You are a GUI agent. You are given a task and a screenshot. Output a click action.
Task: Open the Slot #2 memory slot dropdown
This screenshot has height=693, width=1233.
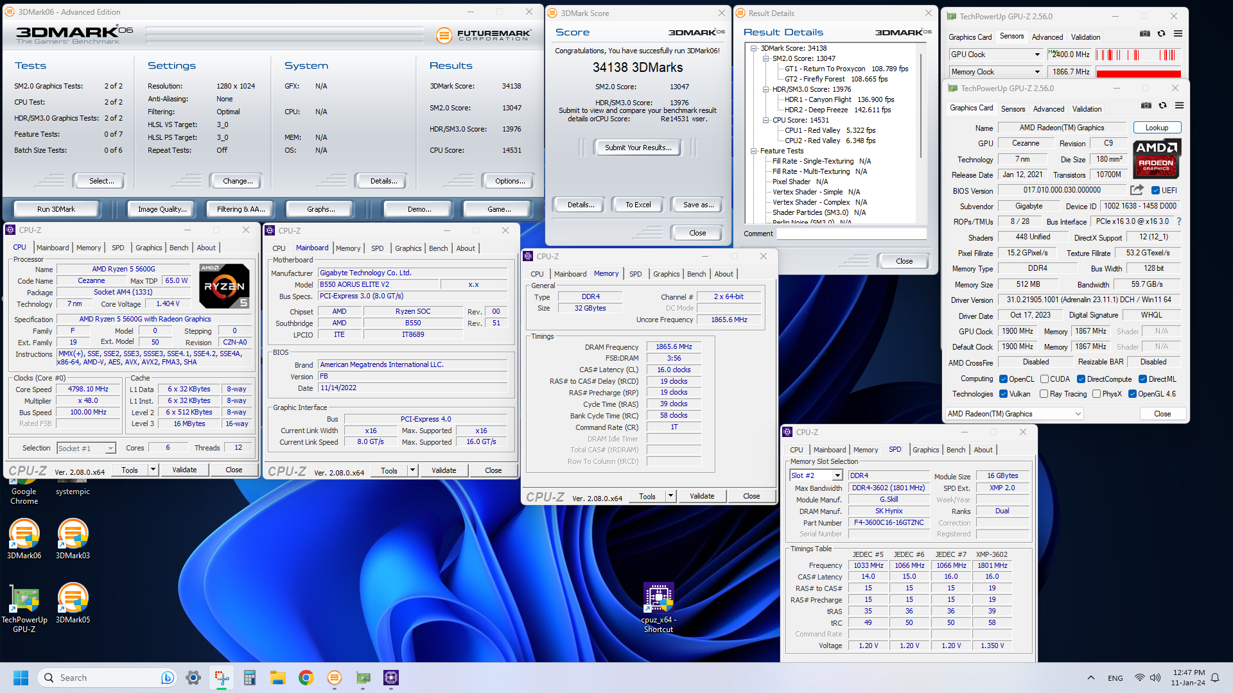(x=816, y=475)
